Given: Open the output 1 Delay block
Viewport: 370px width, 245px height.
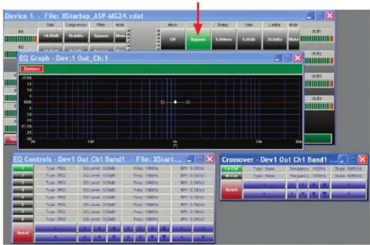Looking at the screenshot, I should (x=224, y=40).
